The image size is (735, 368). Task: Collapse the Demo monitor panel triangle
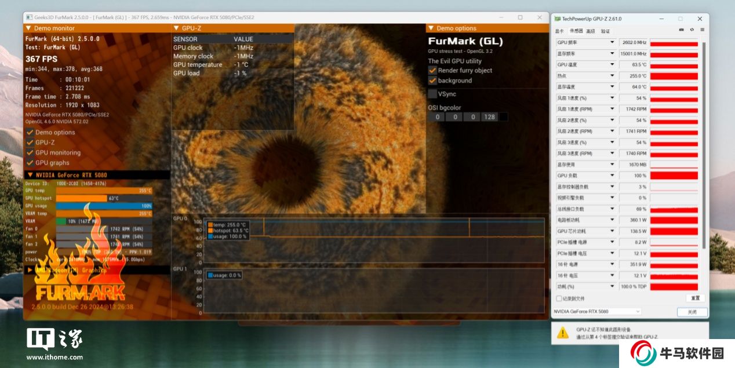pos(28,28)
